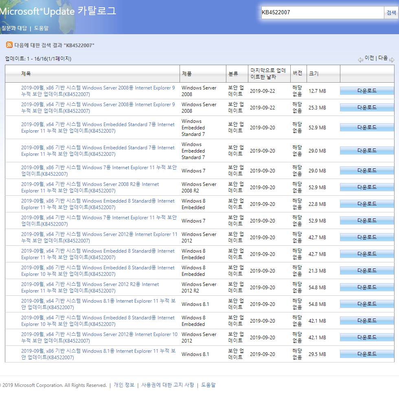The width and height of the screenshot is (399, 393).
Task: Open x64 Embedded 8 Standard IE11 update link
Action: click(98, 254)
